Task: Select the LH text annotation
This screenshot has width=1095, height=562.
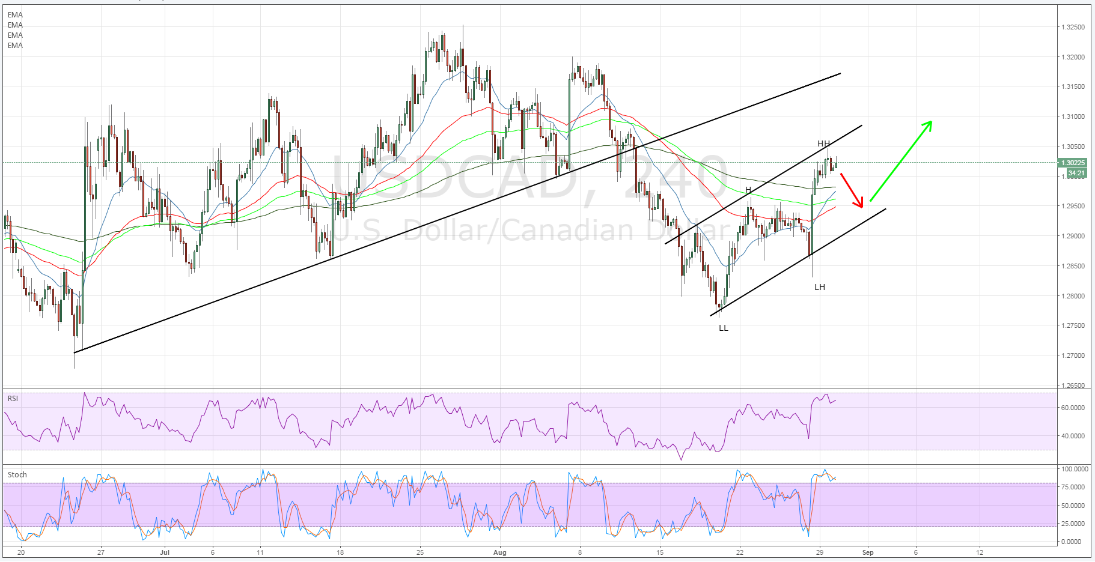Action: (x=820, y=287)
